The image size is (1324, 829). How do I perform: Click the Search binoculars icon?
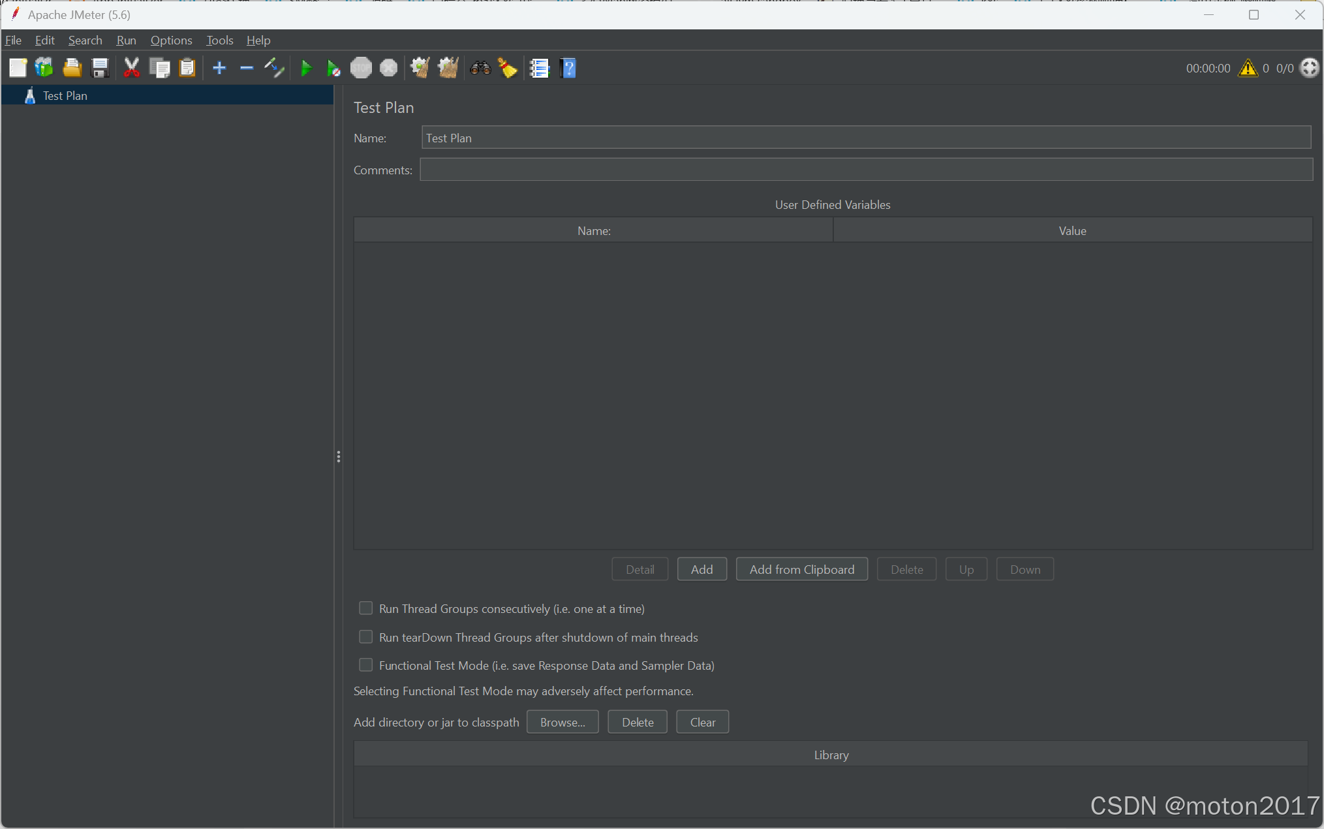[480, 68]
